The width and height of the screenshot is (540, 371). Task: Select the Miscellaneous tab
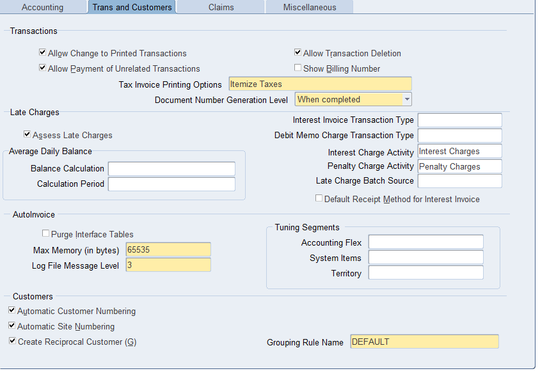pyautogui.click(x=309, y=7)
